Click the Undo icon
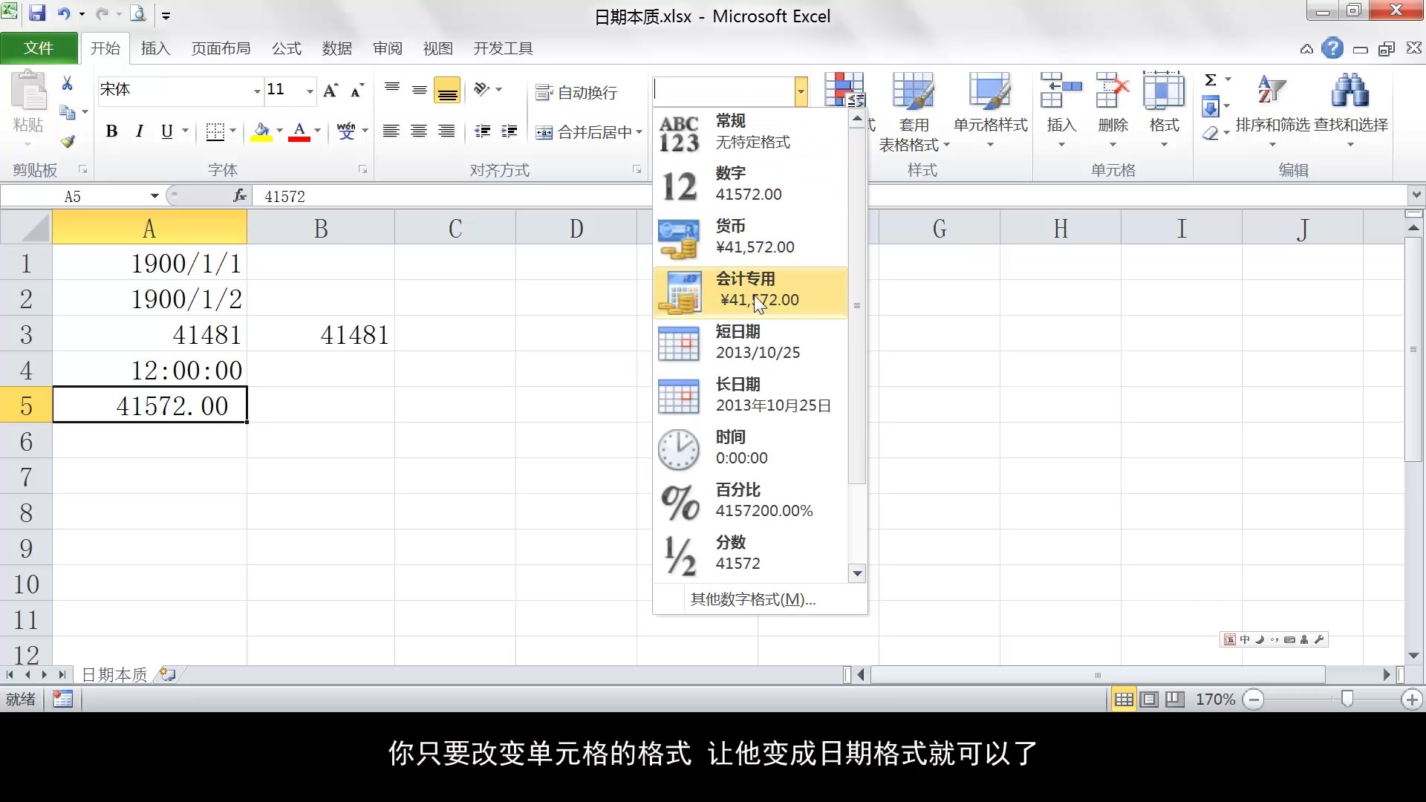 pyautogui.click(x=64, y=13)
